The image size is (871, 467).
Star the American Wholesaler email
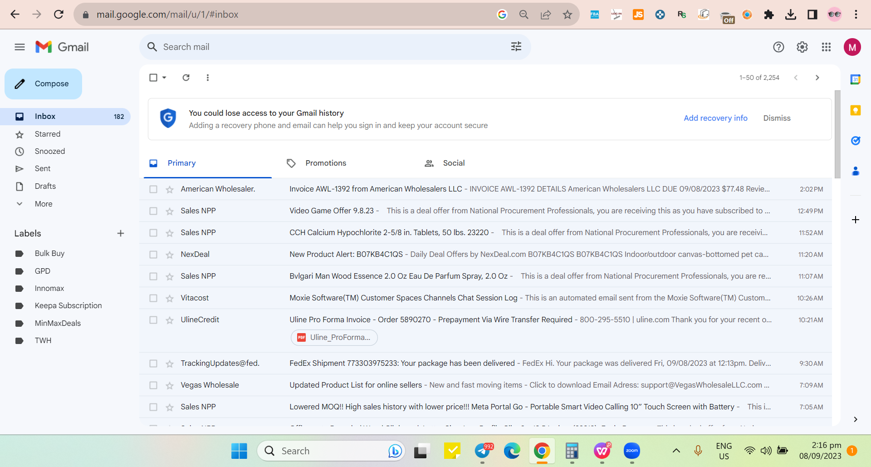(x=170, y=189)
